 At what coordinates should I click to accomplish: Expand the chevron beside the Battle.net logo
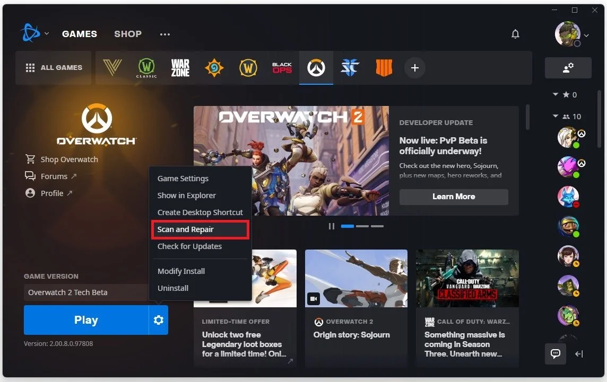point(47,33)
